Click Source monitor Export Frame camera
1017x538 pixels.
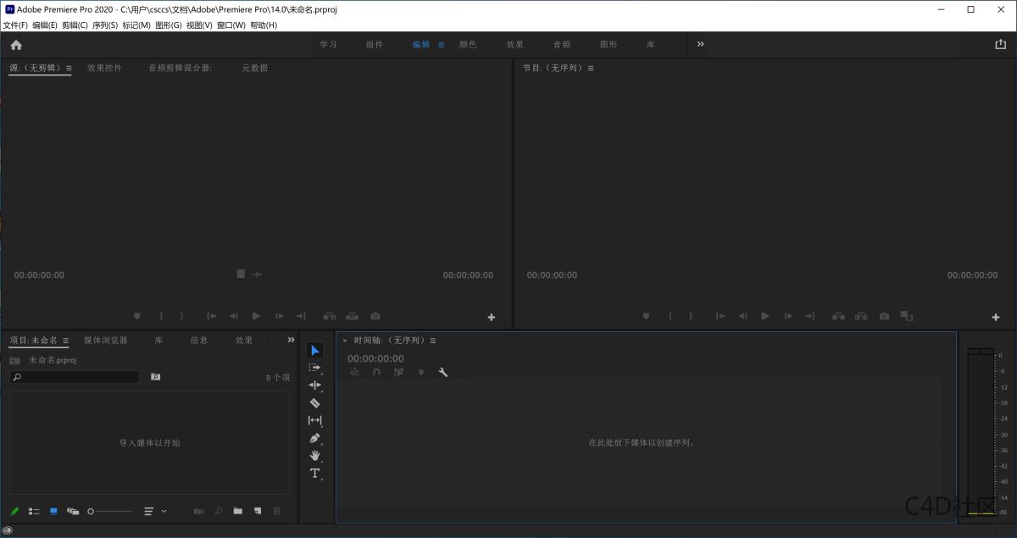[375, 316]
